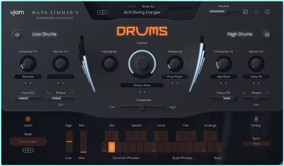Image resolution: width=284 pixels, height=166 pixels.
Task: Step to next effect under Delay 4D
Action: pos(259,83)
